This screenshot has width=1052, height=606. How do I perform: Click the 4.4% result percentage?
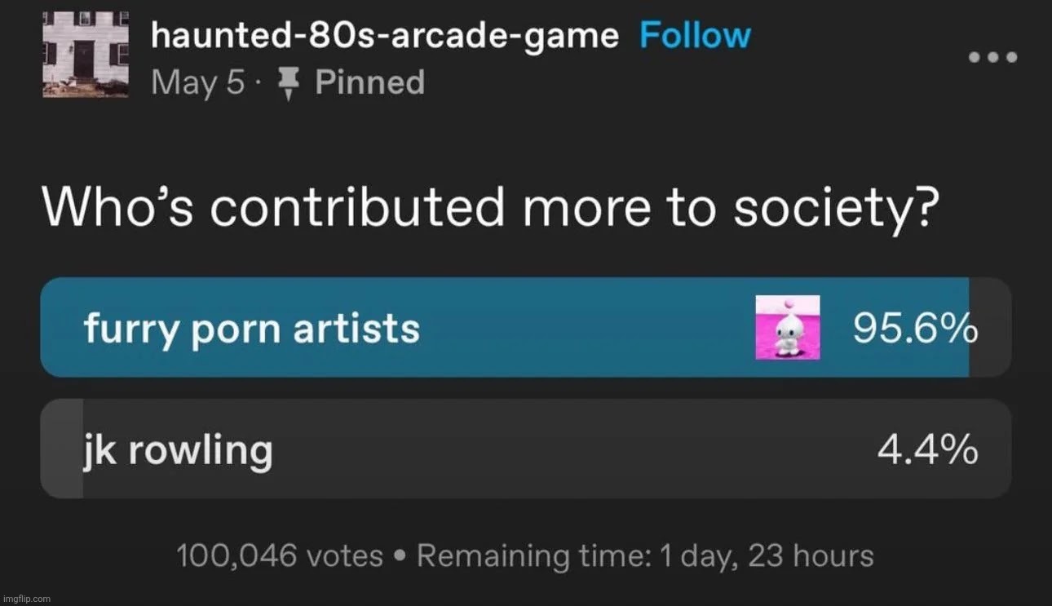tap(927, 449)
